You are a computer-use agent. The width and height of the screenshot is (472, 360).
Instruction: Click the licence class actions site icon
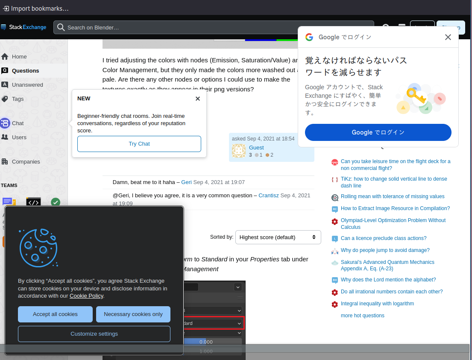point(335,239)
